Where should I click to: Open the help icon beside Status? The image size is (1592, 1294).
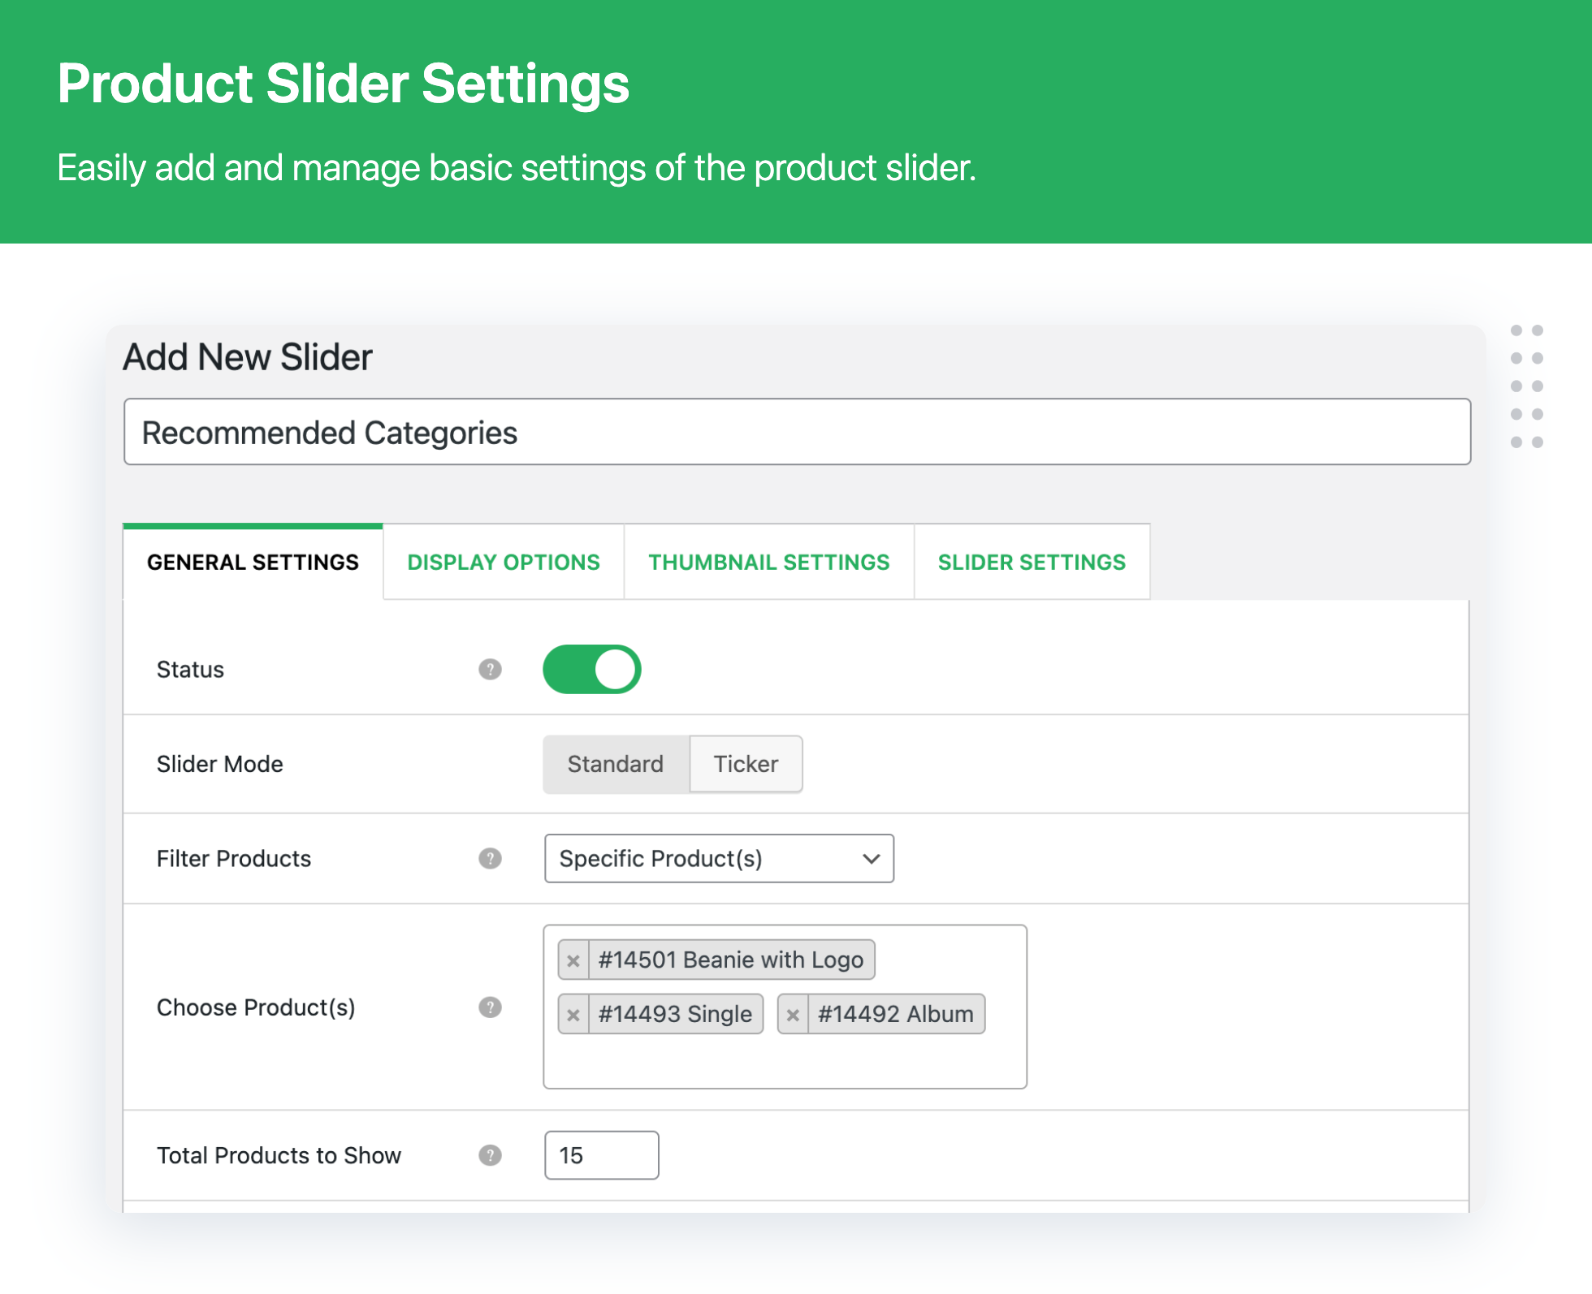[490, 670]
